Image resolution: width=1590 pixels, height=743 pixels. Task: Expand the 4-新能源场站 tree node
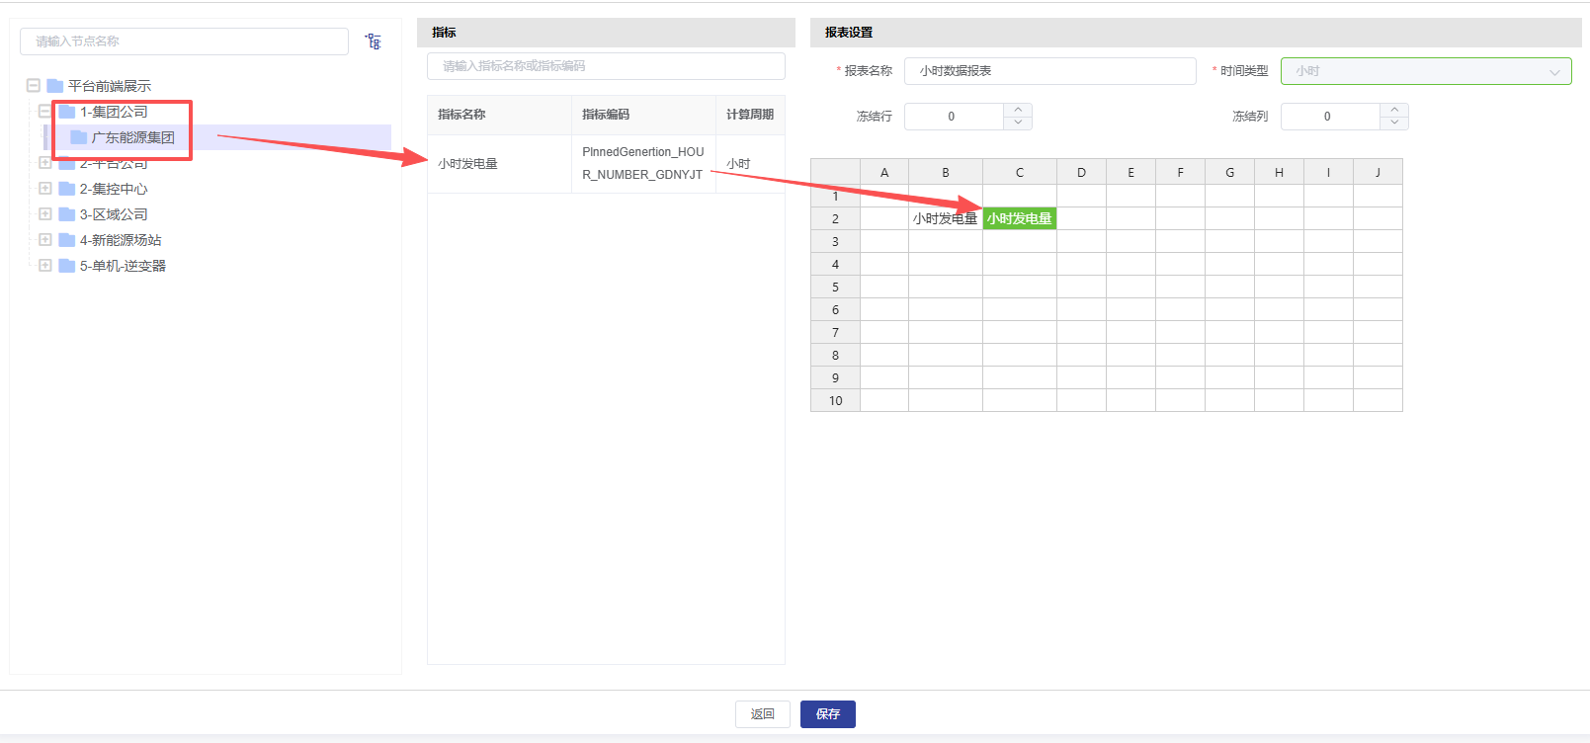[45, 239]
